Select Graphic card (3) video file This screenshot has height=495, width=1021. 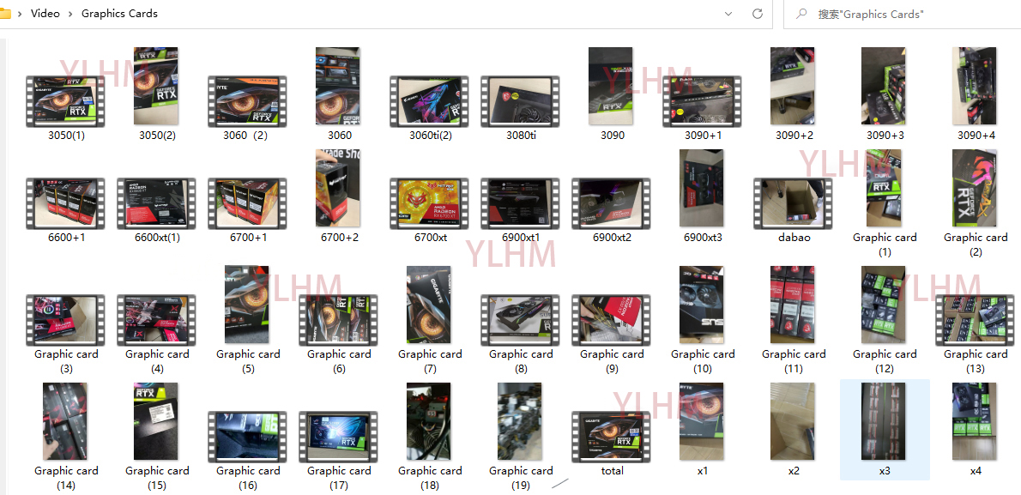click(x=65, y=320)
